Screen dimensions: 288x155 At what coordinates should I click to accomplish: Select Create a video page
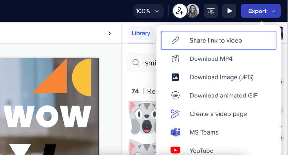click(219, 114)
